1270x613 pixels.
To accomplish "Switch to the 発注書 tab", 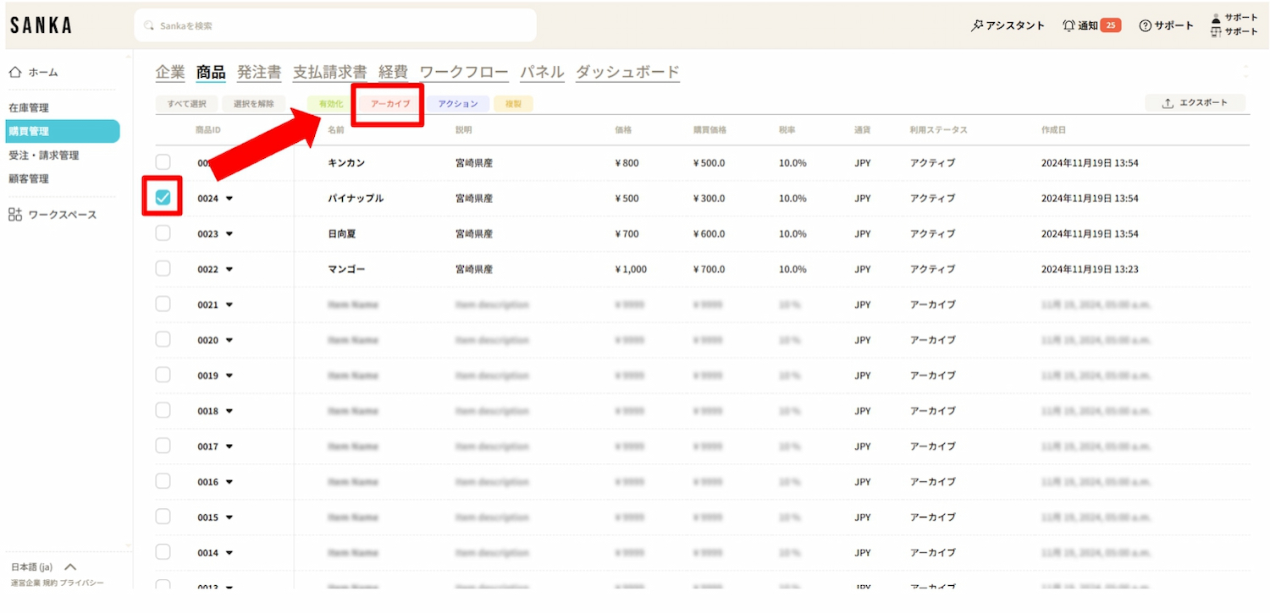I will (x=259, y=73).
